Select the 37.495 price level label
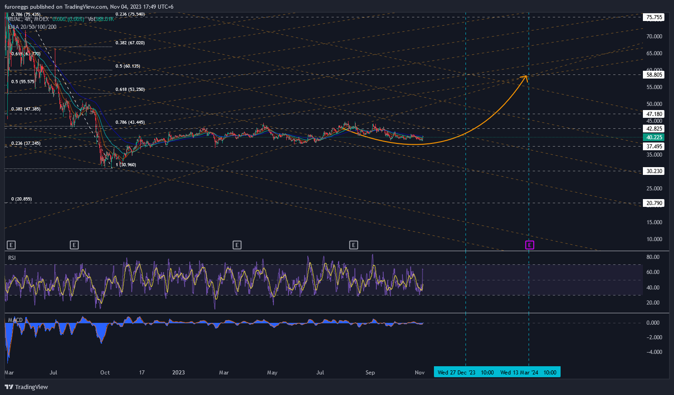Screen dimensions: 674x395 654,147
